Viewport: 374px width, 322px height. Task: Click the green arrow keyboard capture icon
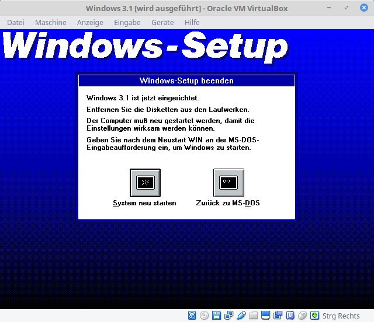pos(314,316)
